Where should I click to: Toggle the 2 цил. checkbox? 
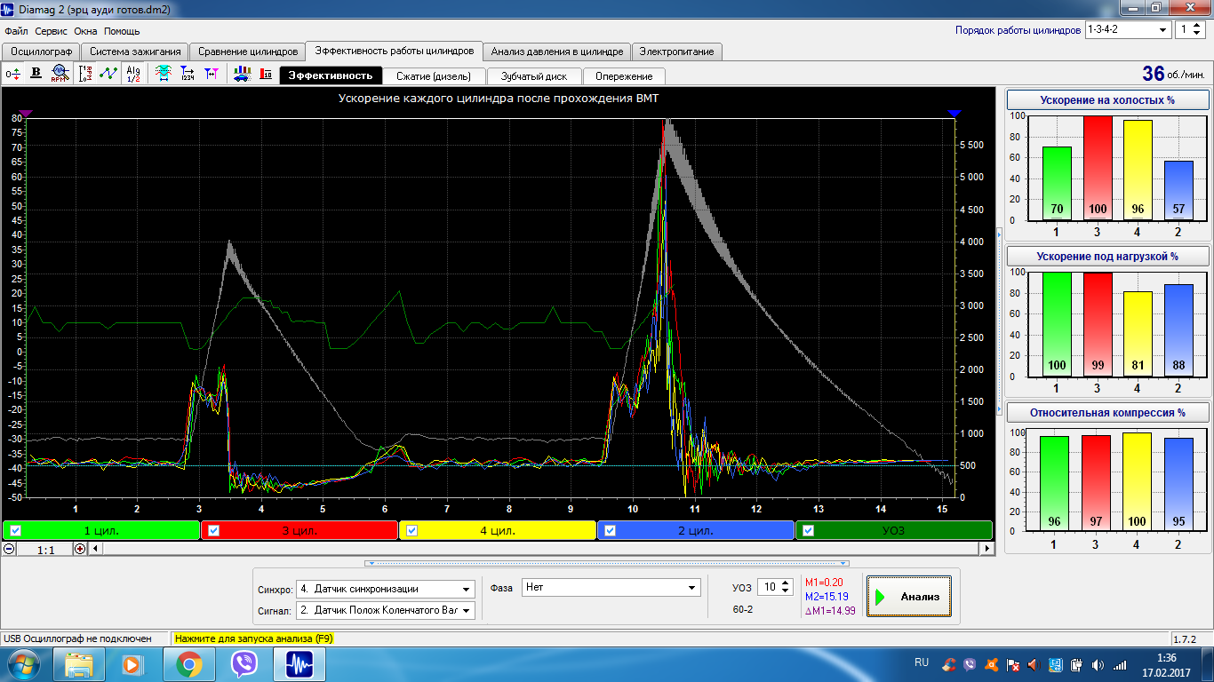click(x=610, y=531)
